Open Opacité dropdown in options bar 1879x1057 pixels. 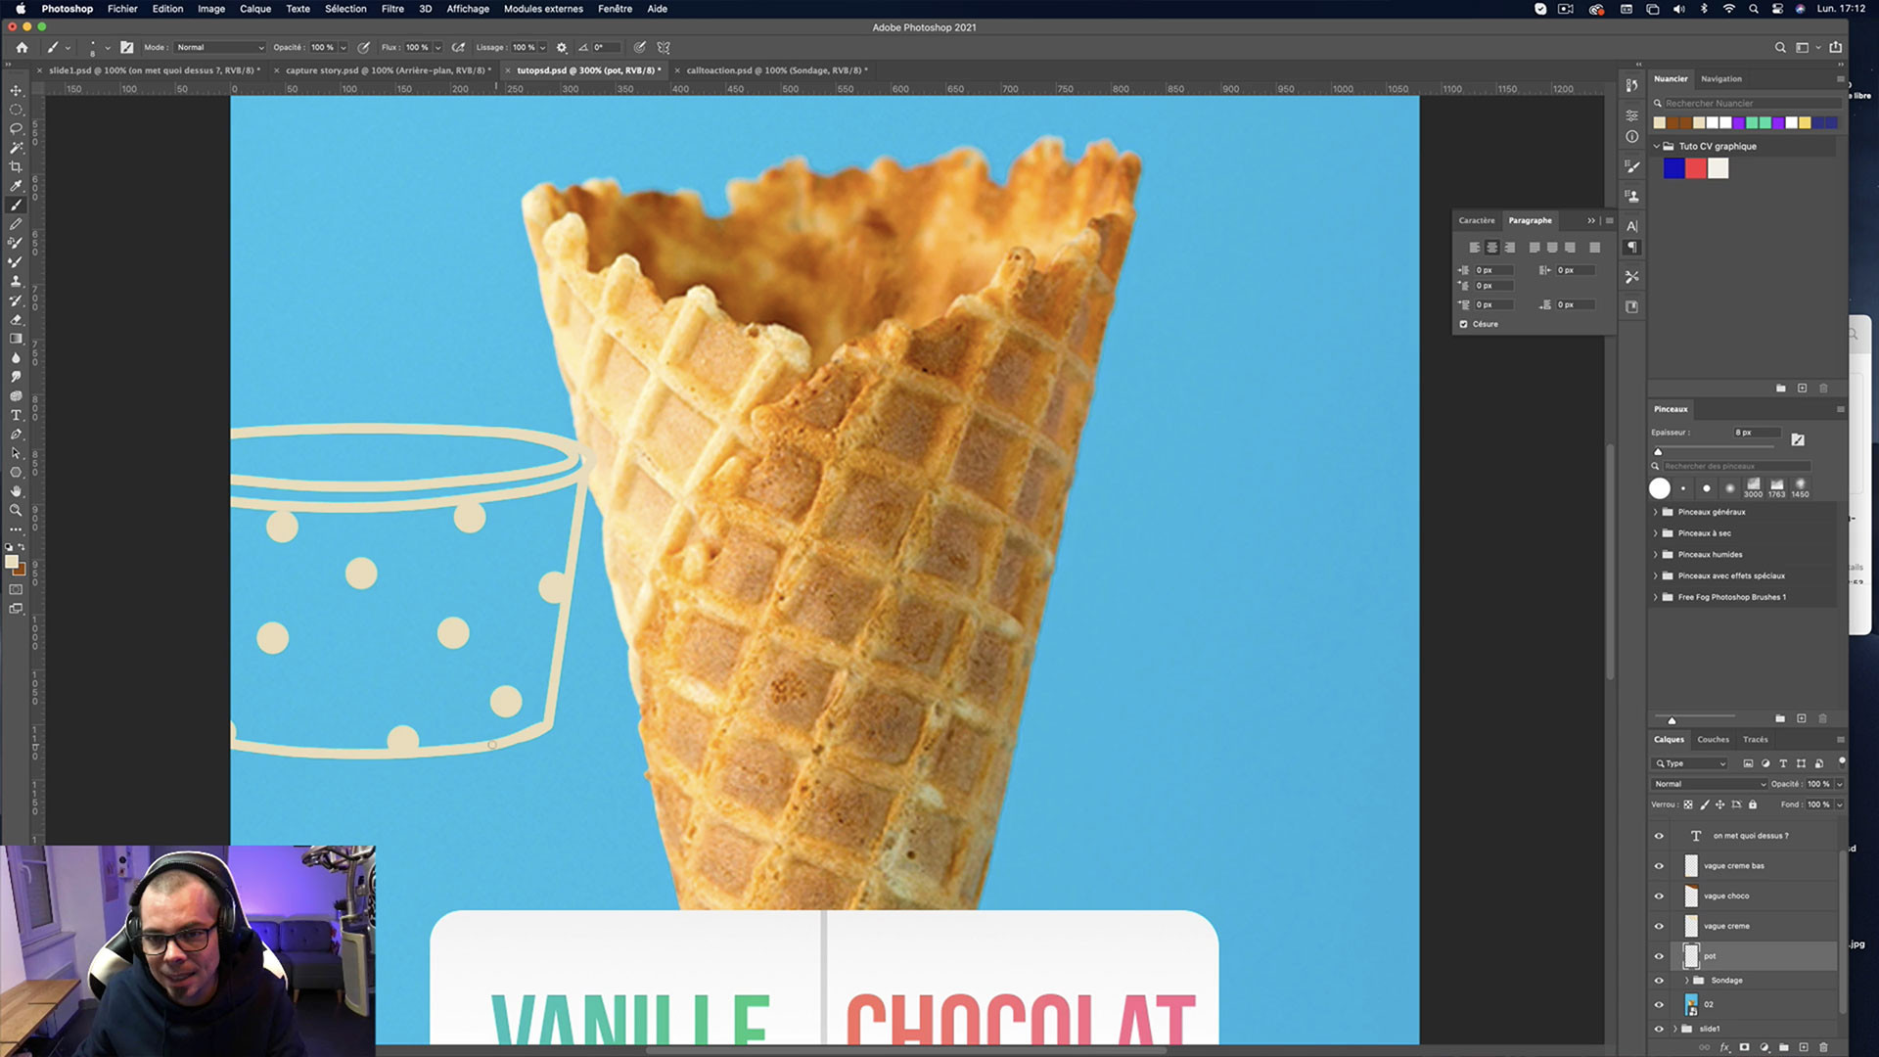pos(344,47)
